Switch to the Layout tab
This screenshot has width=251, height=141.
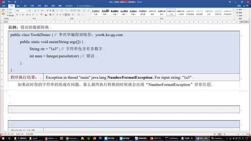coord(32,6)
